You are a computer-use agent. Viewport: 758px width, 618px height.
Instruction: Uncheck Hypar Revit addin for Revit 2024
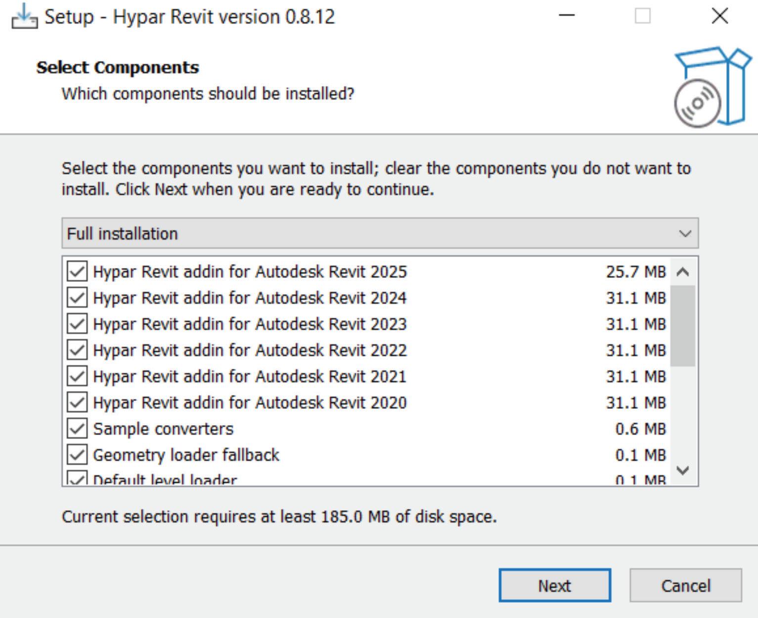[x=77, y=298]
